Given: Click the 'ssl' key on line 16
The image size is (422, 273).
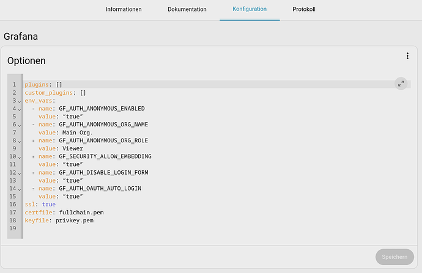Looking at the screenshot, I should (x=30, y=204).
